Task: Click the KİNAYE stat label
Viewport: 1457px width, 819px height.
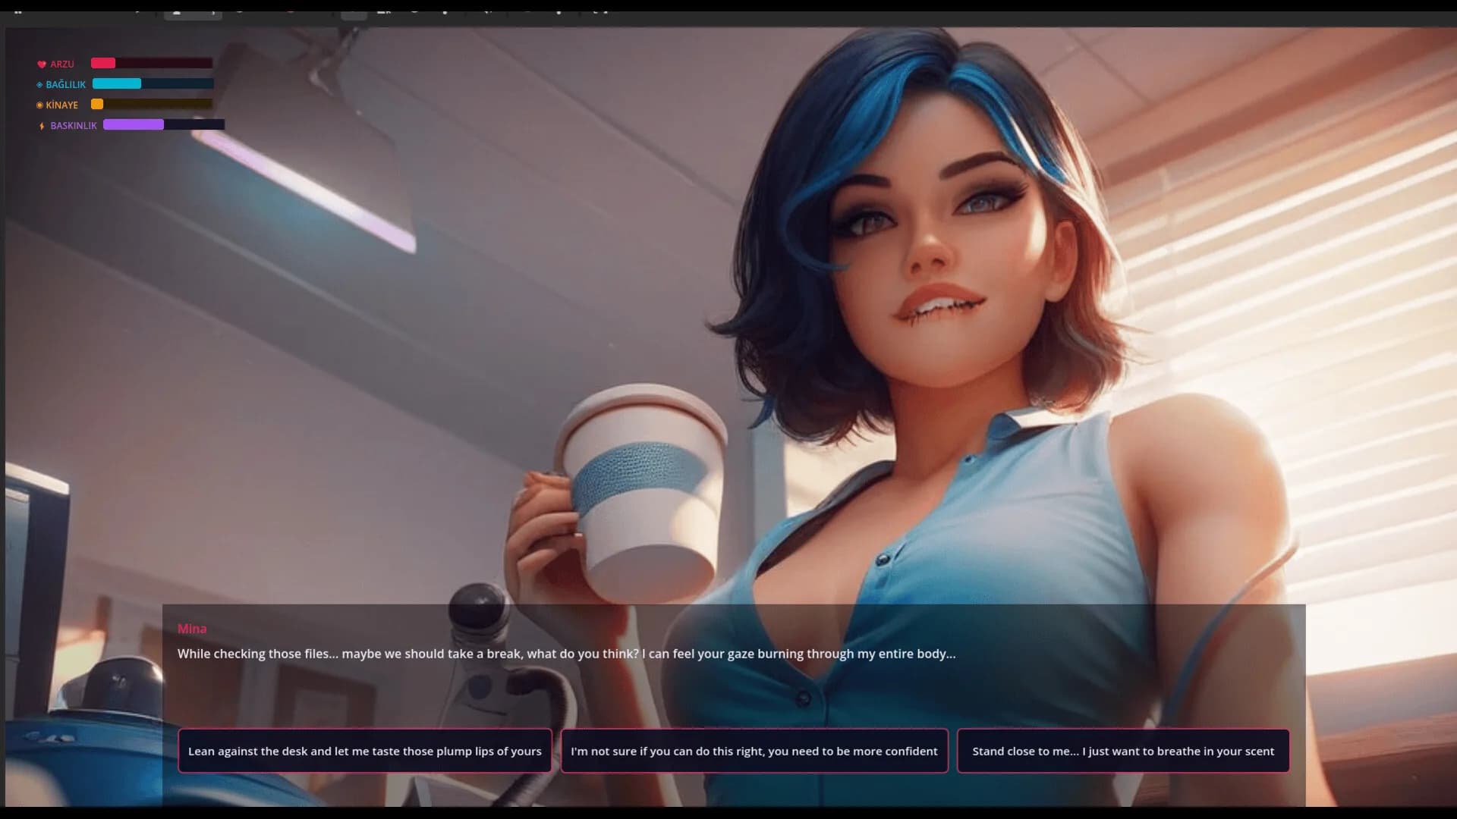Action: (x=62, y=105)
